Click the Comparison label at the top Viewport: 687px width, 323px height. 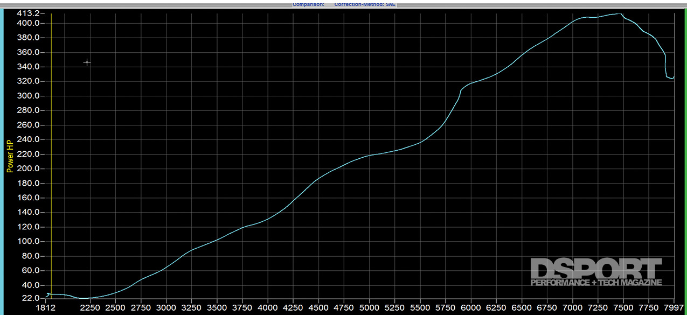point(308,4)
